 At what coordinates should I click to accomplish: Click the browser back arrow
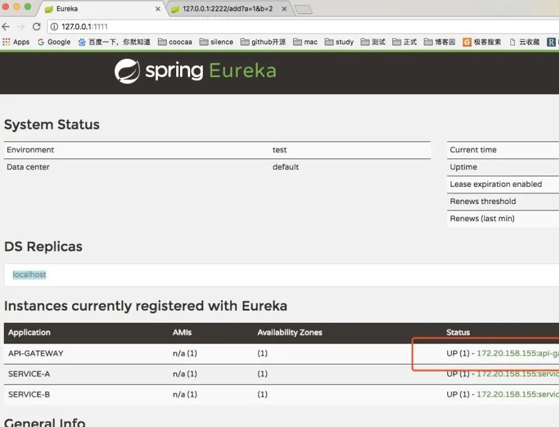pyautogui.click(x=6, y=27)
